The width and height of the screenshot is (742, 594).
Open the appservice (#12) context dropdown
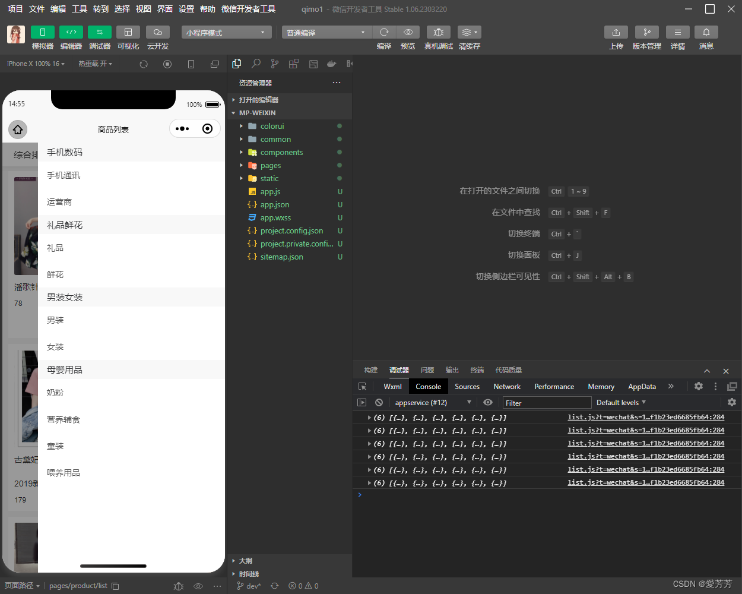pyautogui.click(x=433, y=403)
